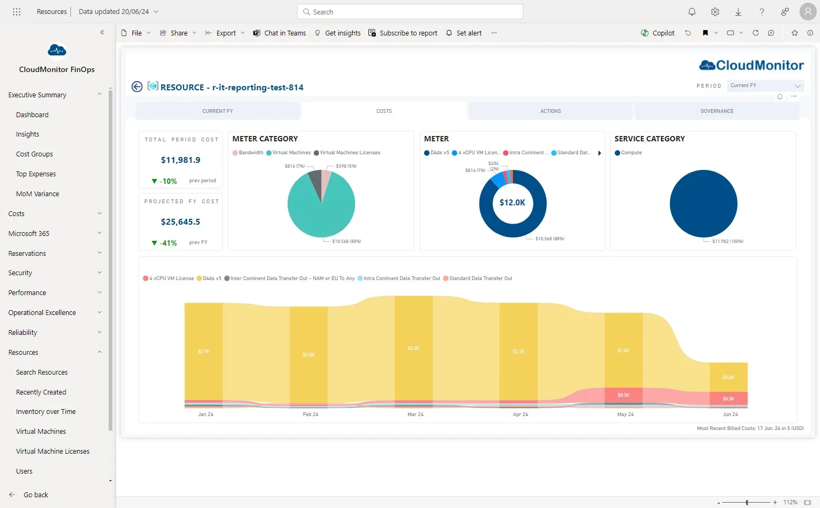
Task: Open the Virtual Machines page
Action: point(41,431)
